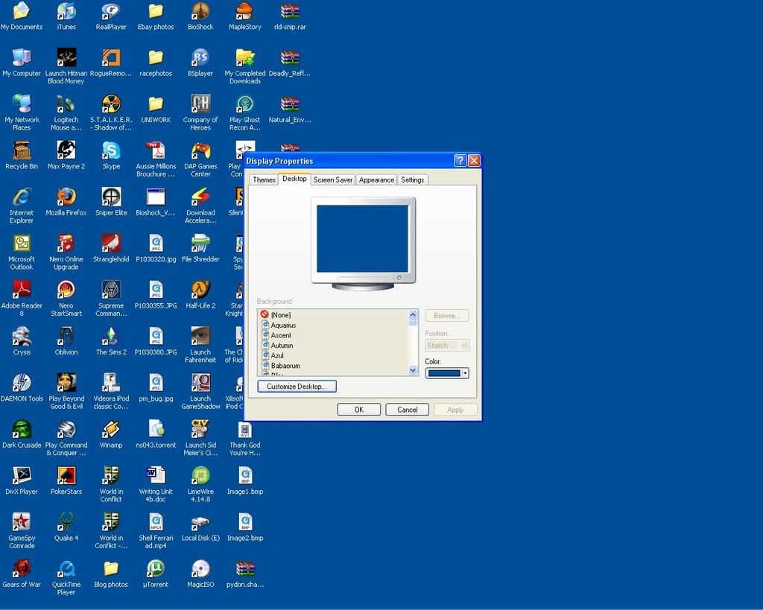The image size is (763, 610).
Task: Select the iTunes desktop icon
Action: pos(66,12)
